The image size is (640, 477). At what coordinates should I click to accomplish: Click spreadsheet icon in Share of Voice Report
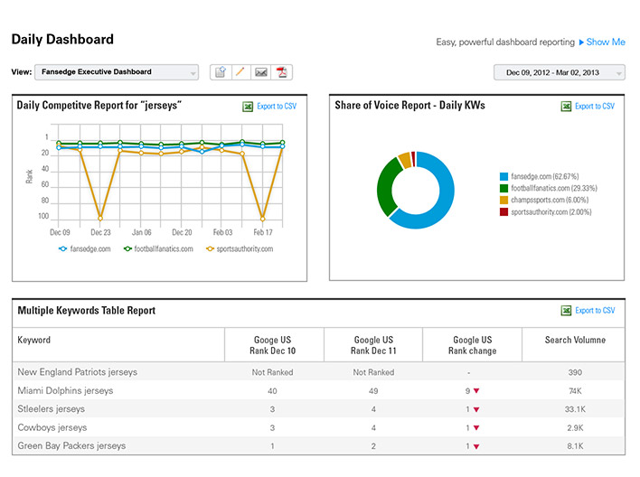[566, 107]
